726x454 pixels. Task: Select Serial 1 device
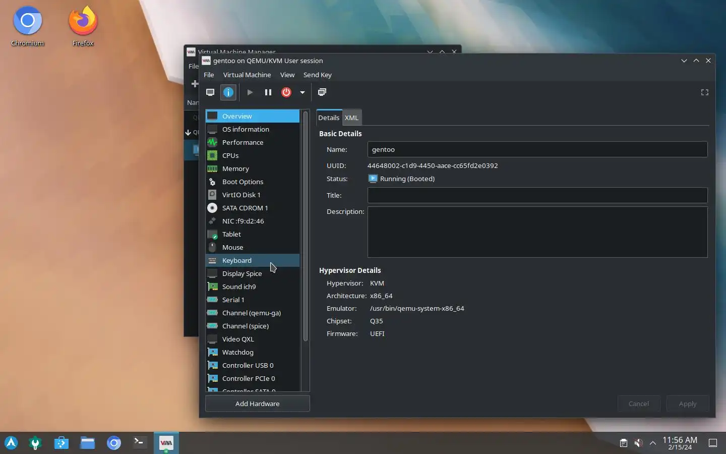tap(253, 300)
